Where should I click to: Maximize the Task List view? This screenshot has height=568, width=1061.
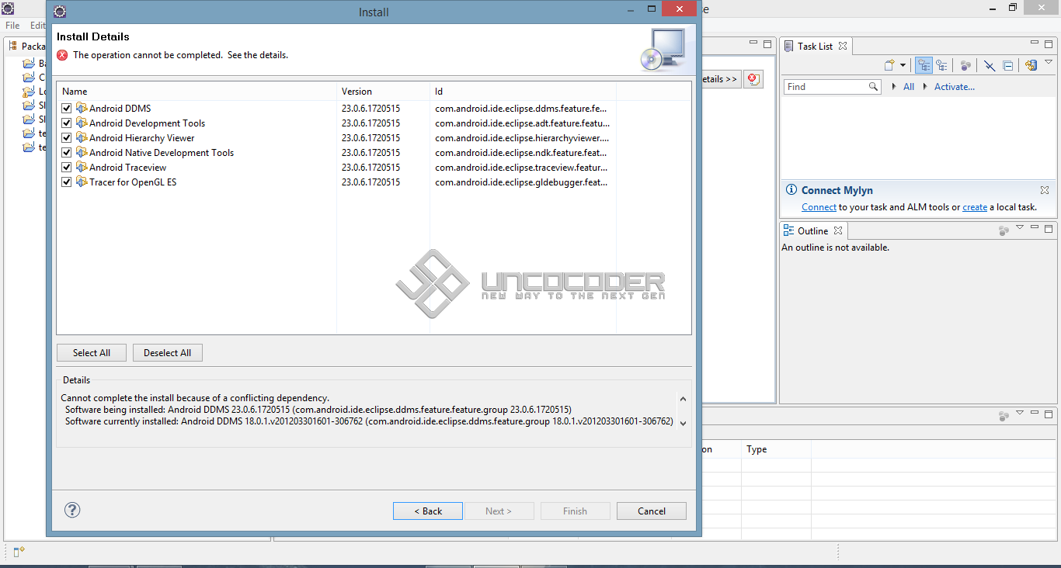tap(1049, 44)
